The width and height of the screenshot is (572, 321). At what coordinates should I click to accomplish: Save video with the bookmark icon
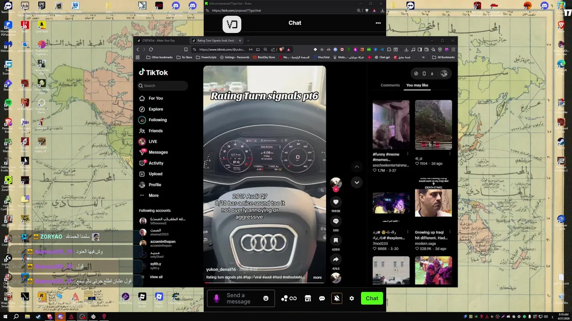pos(336,240)
